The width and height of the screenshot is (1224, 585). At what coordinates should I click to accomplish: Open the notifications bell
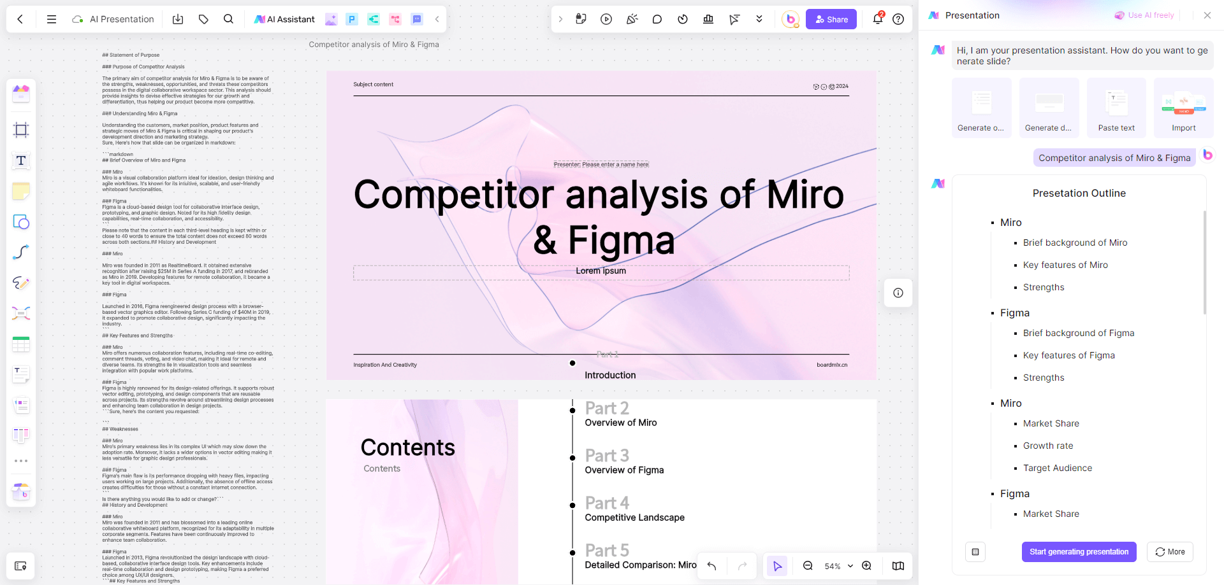878,18
